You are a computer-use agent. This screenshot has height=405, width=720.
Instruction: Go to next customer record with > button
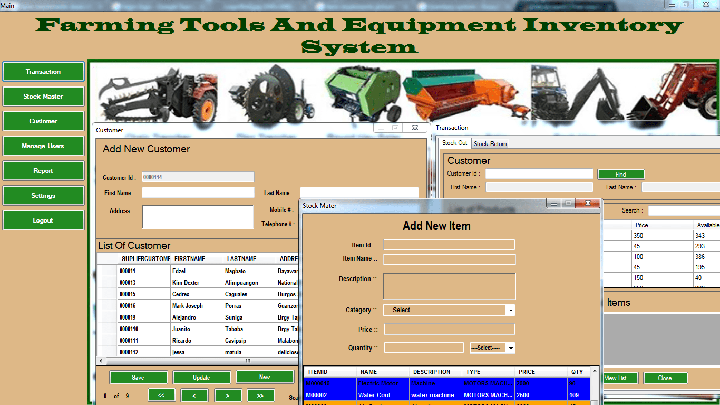[228, 396]
